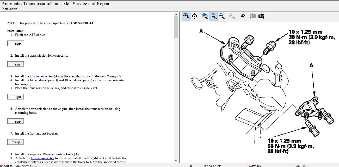Image resolution: width=339 pixels, height=167 pixels.
Task: Click the bold 'Installation' section heading
Action: coord(15,31)
